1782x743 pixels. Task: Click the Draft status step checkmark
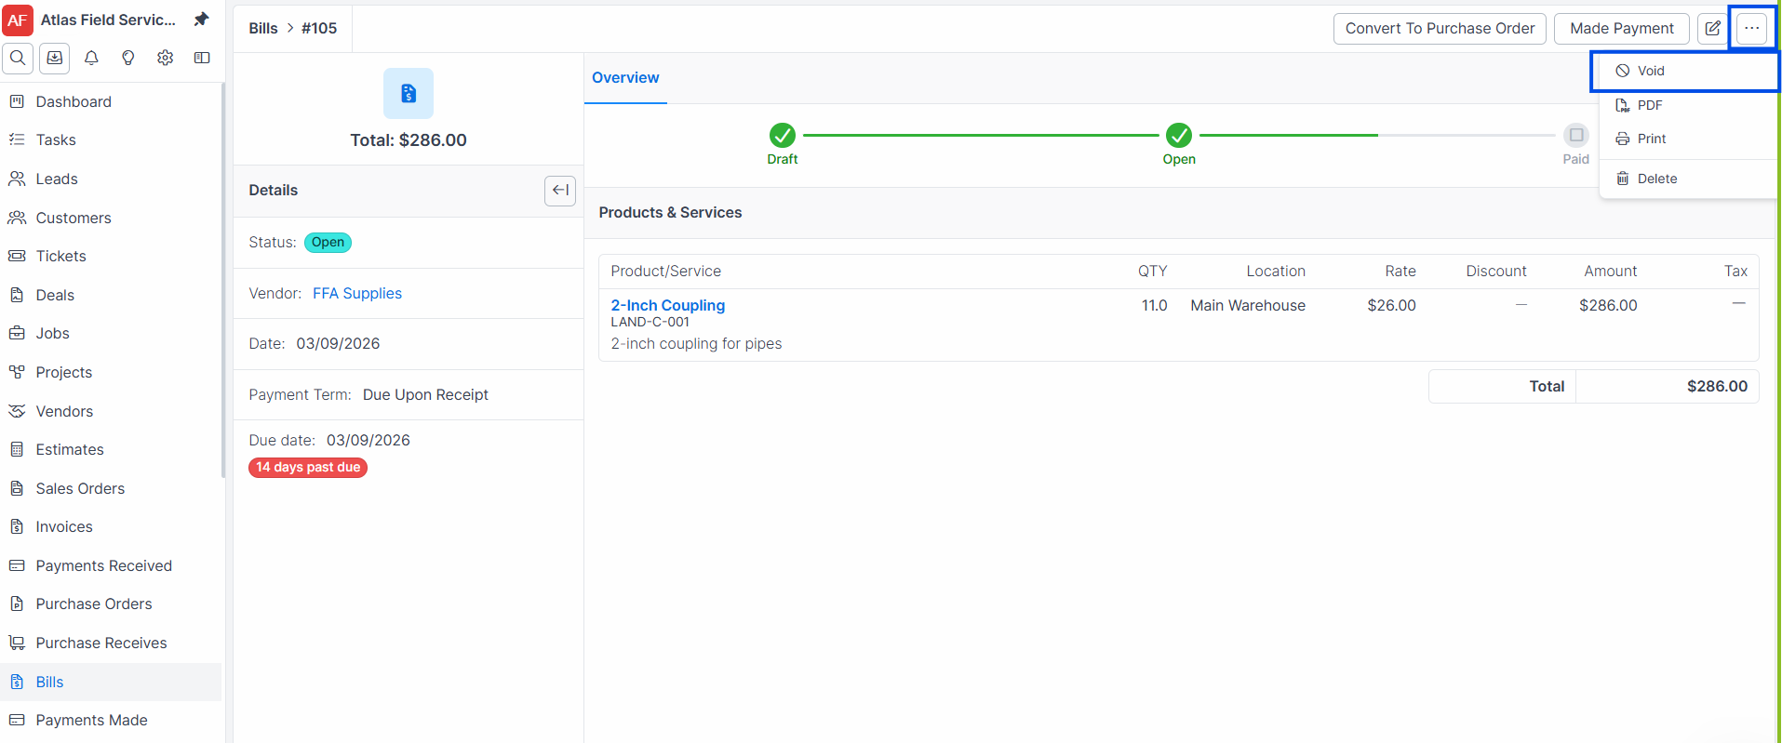coord(783,136)
